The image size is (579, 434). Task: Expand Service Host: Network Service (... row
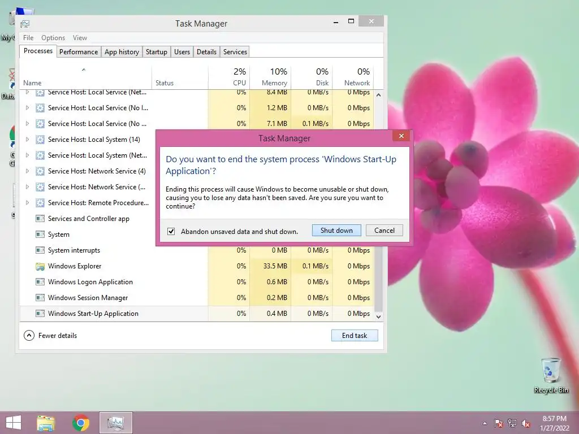tap(27, 186)
